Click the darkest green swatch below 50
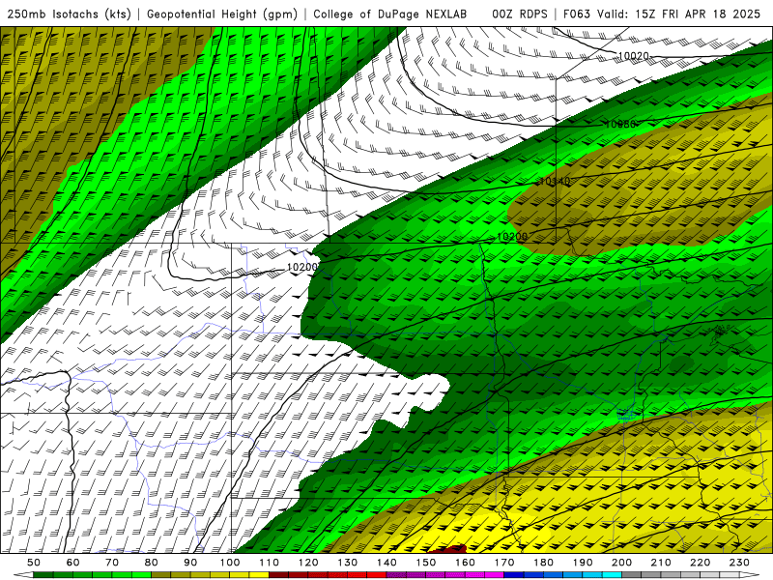773x580 pixels. point(43,575)
